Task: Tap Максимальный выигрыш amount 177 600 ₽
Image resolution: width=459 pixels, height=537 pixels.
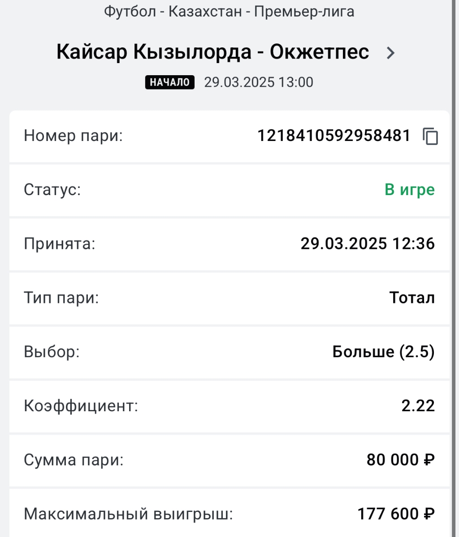Action: click(396, 514)
